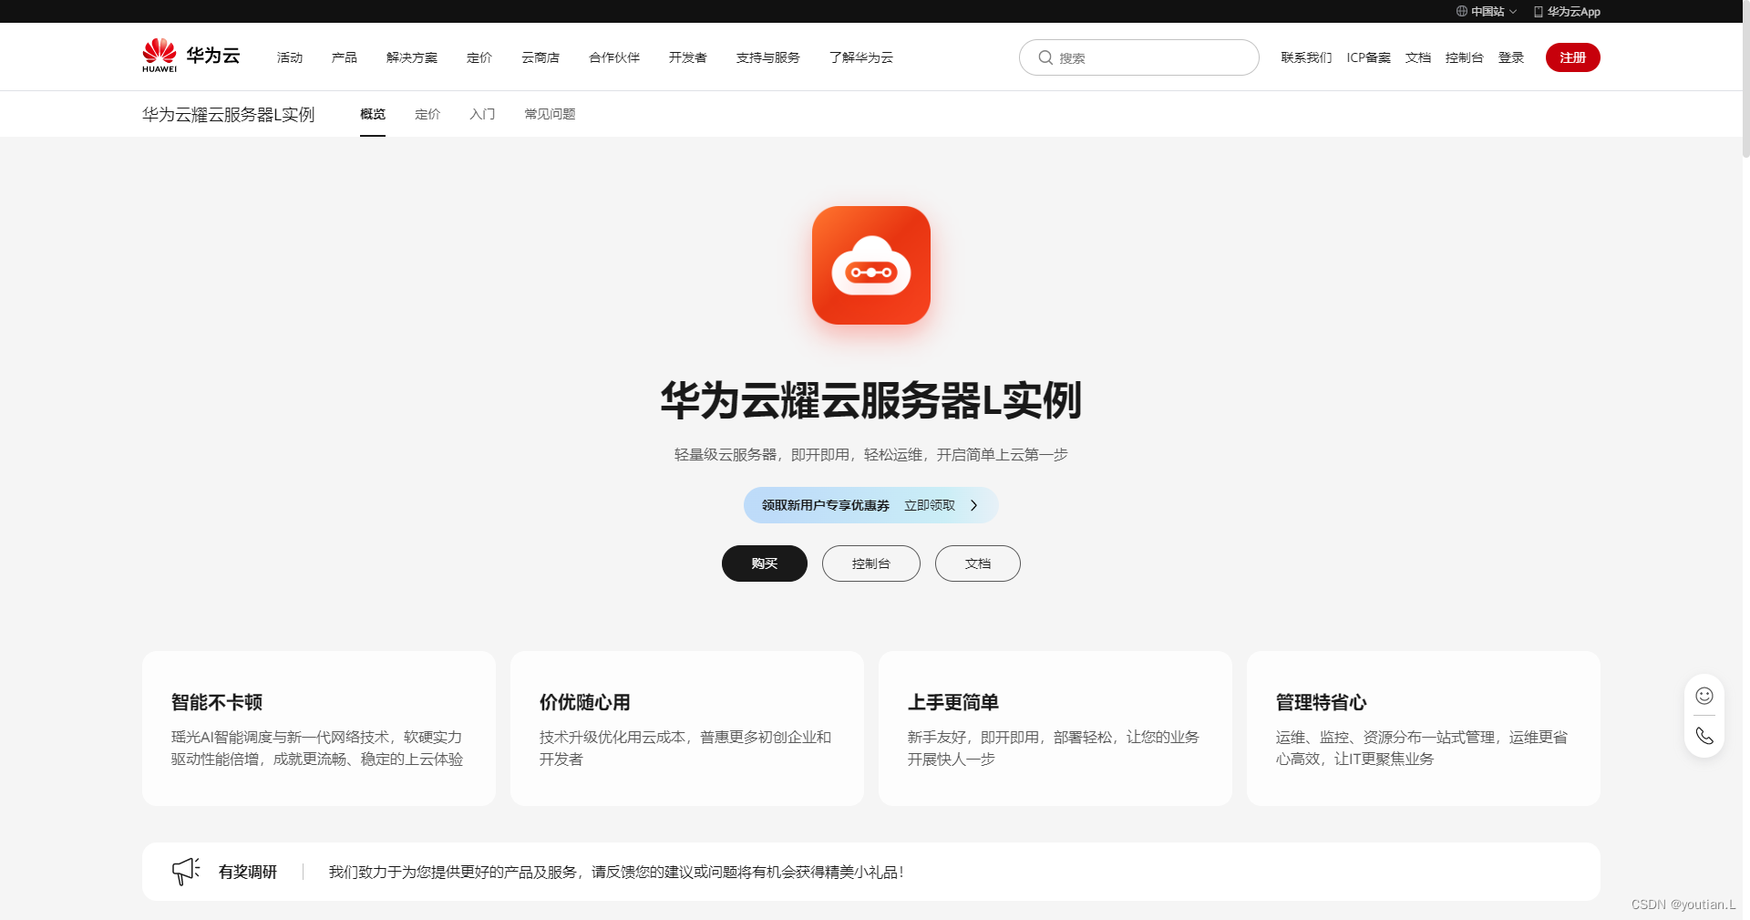Open the 价优随心用 card
The height and width of the screenshot is (920, 1750).
point(687,729)
